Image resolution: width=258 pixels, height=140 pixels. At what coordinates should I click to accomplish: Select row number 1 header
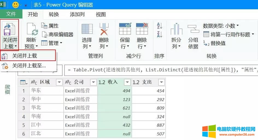click(x=24, y=91)
